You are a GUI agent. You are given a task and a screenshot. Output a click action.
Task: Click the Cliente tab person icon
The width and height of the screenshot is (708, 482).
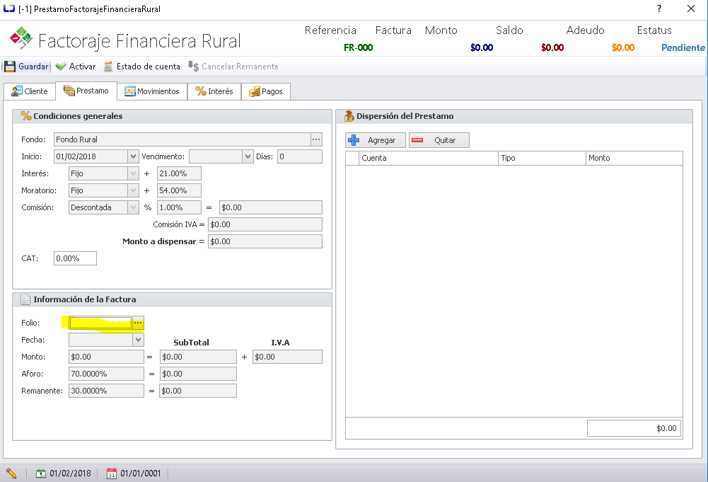(17, 91)
